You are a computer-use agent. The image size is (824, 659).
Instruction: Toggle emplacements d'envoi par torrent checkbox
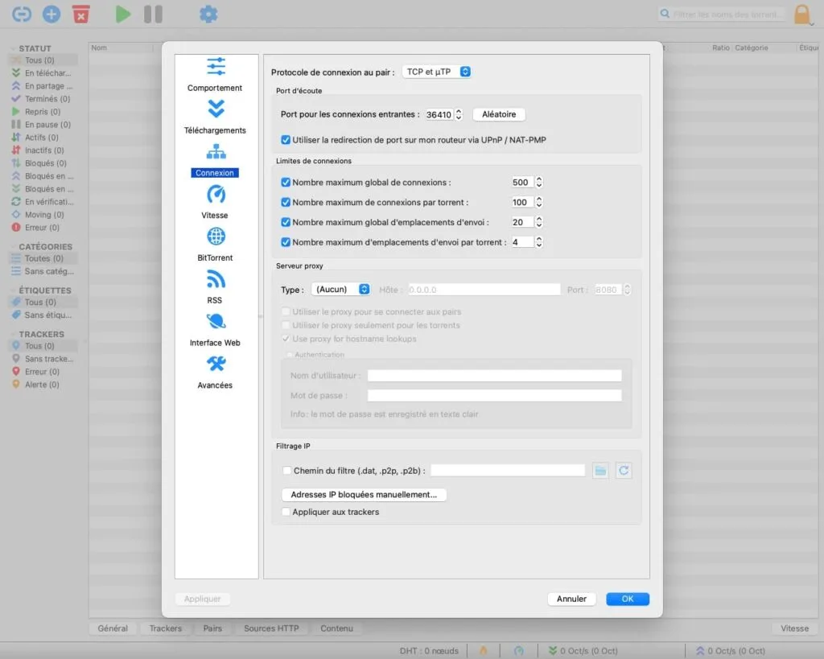pos(286,242)
